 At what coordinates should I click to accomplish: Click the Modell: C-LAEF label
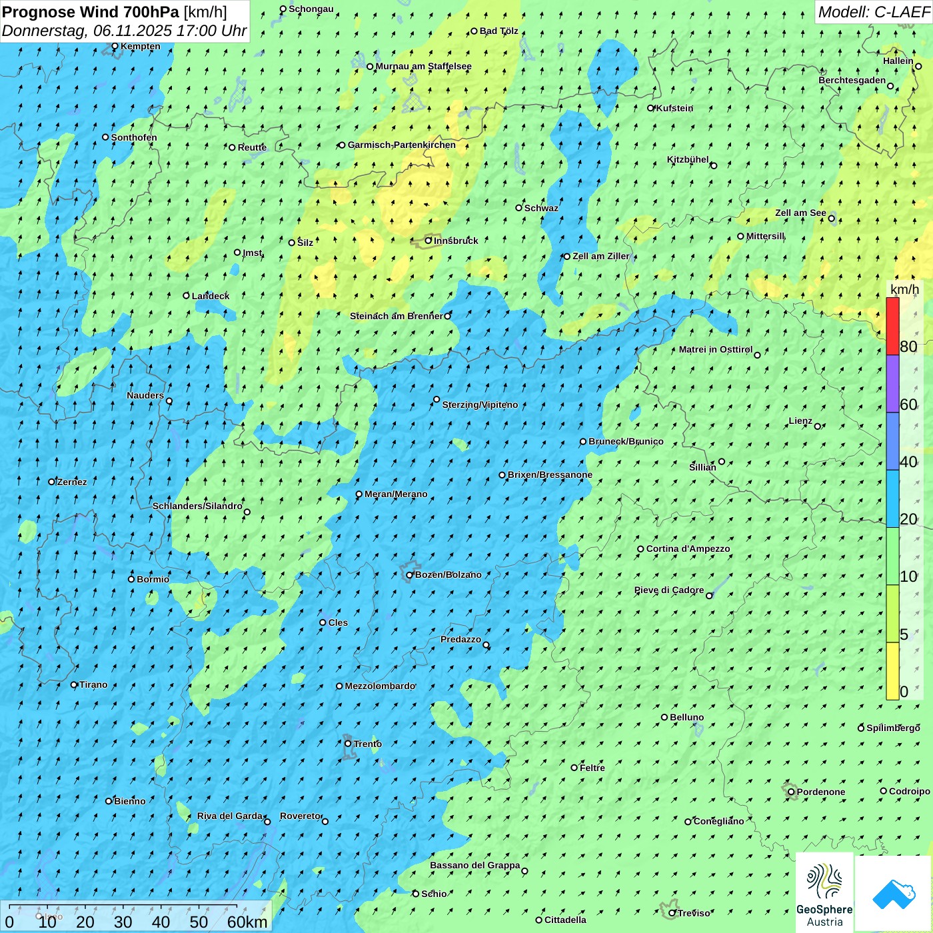click(873, 12)
